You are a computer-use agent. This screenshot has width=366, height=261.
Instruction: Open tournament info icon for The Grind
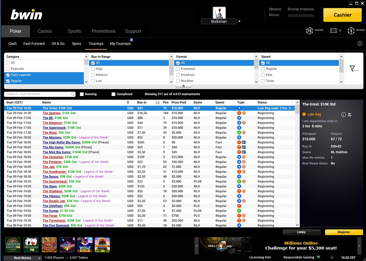click(x=343, y=115)
